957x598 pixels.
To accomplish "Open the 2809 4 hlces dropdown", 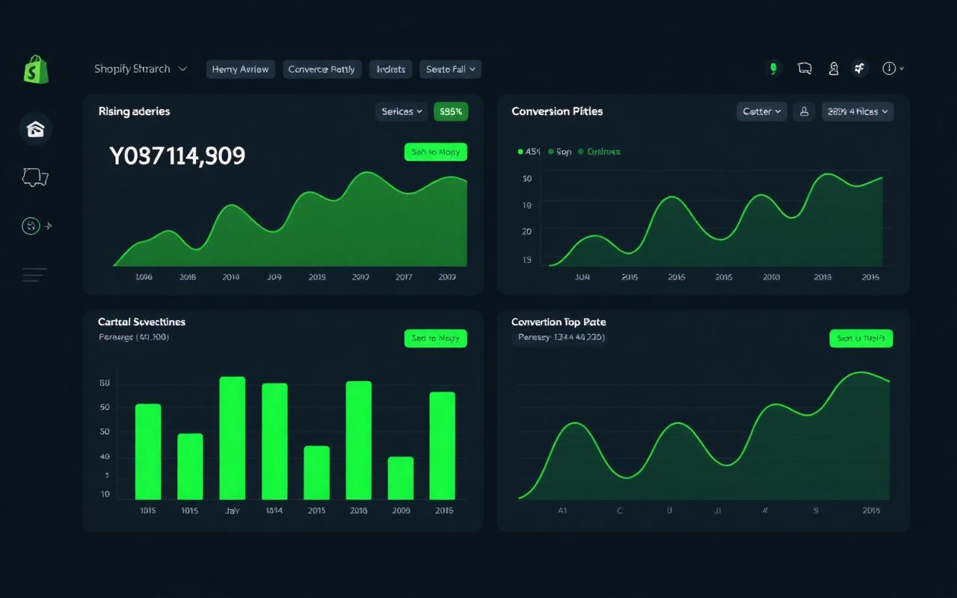I will tap(858, 111).
